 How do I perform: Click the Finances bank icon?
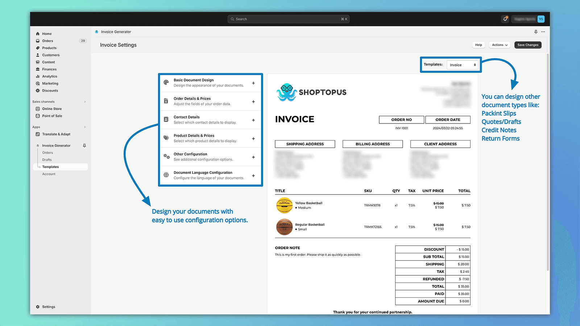[38, 69]
